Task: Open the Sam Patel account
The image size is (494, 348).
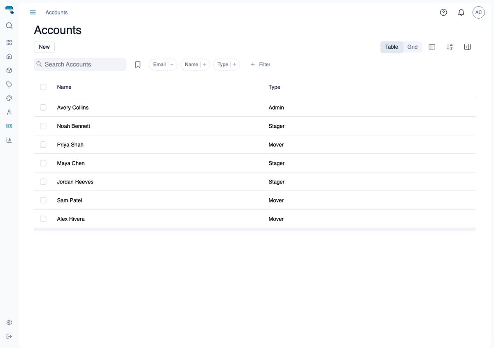Action: [70, 200]
